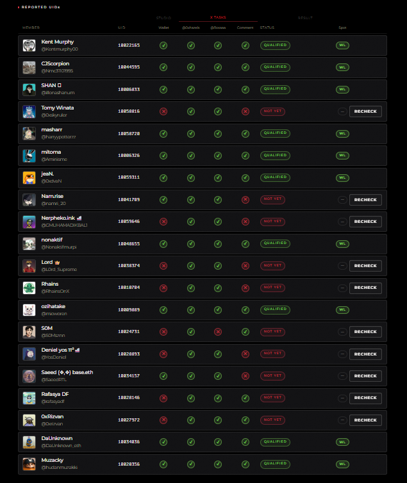The width and height of the screenshot is (407, 483).
Task: Click Muzacky's WL spot badge
Action: (x=342, y=464)
